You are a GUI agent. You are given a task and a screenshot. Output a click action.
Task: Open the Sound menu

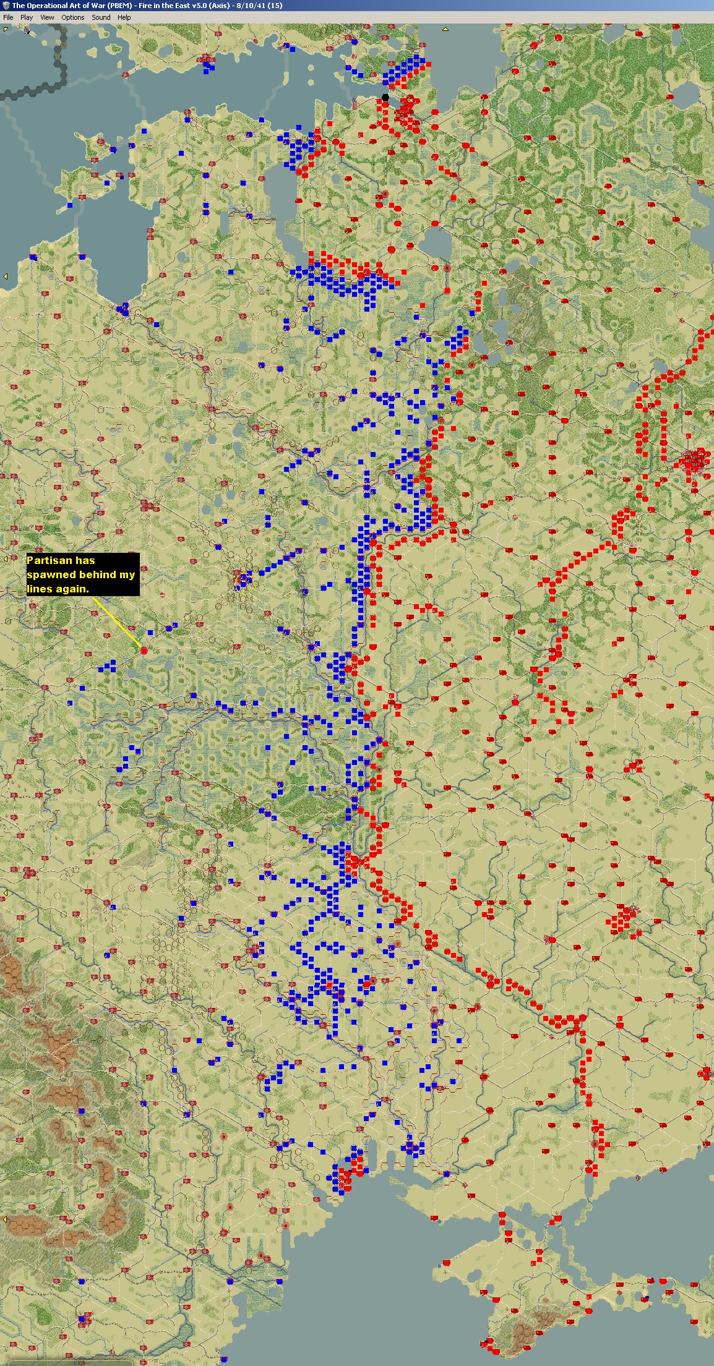[101, 17]
